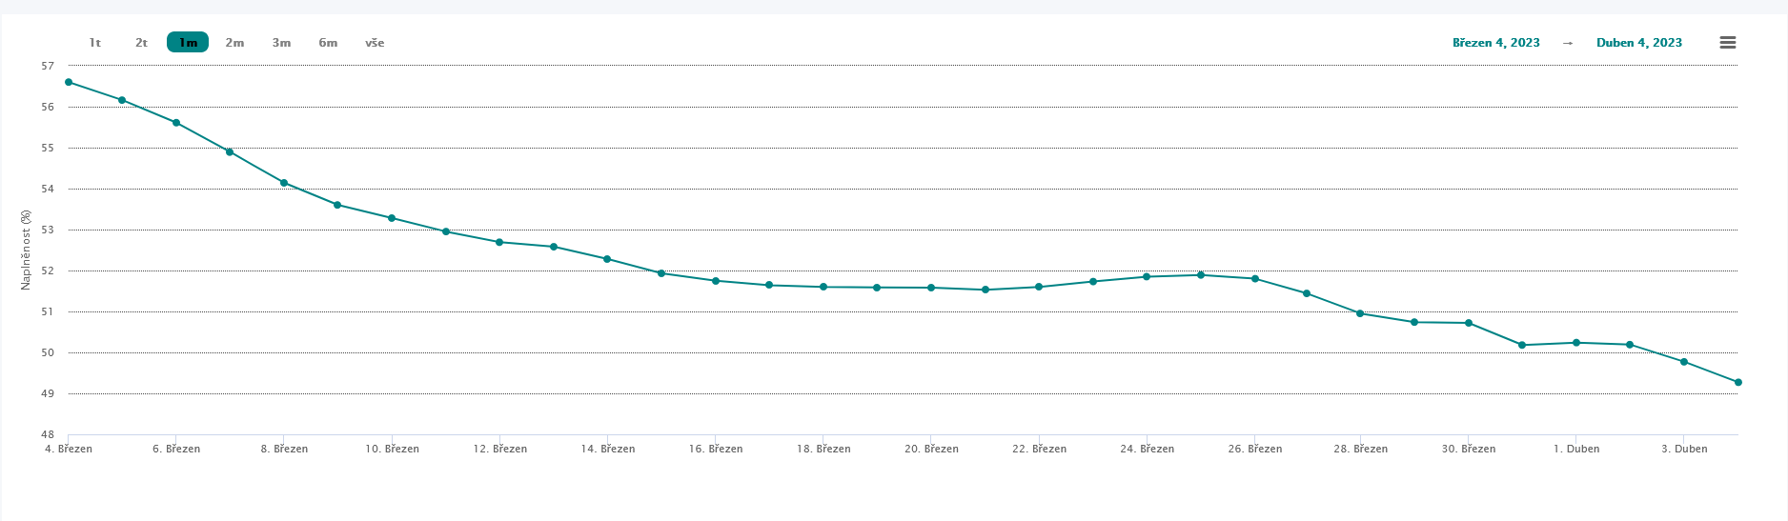Open the chart hamburger context menu
Image resolution: width=1788 pixels, height=521 pixels.
(1727, 43)
